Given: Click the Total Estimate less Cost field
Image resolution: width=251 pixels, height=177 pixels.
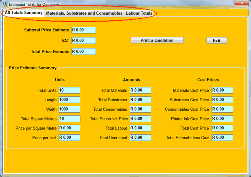Looking at the screenshot, I should [222, 138].
